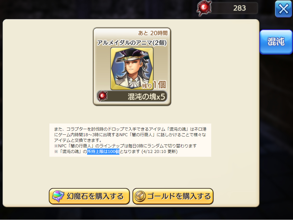Click the white notice text box

point(130,140)
